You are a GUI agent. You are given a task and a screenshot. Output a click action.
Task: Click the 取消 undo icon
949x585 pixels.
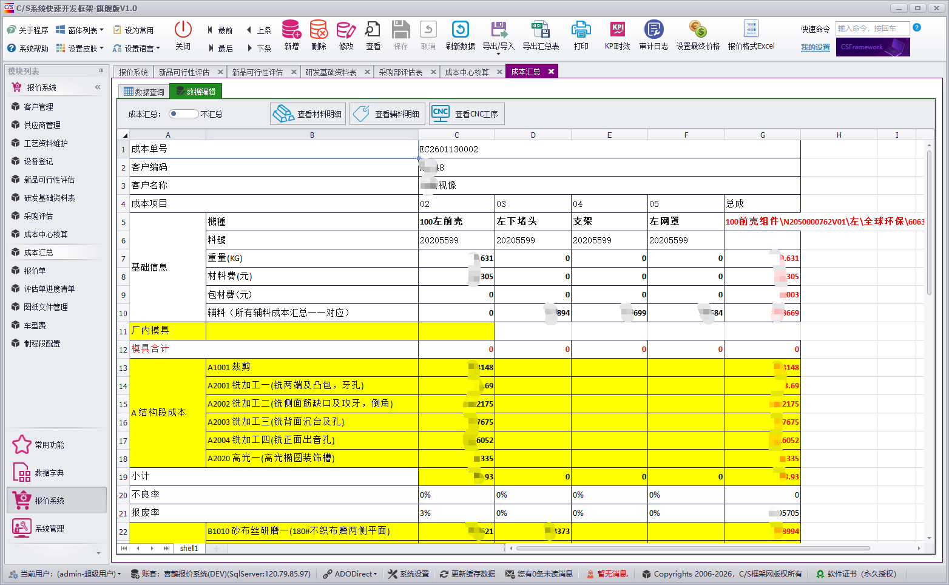(x=428, y=29)
